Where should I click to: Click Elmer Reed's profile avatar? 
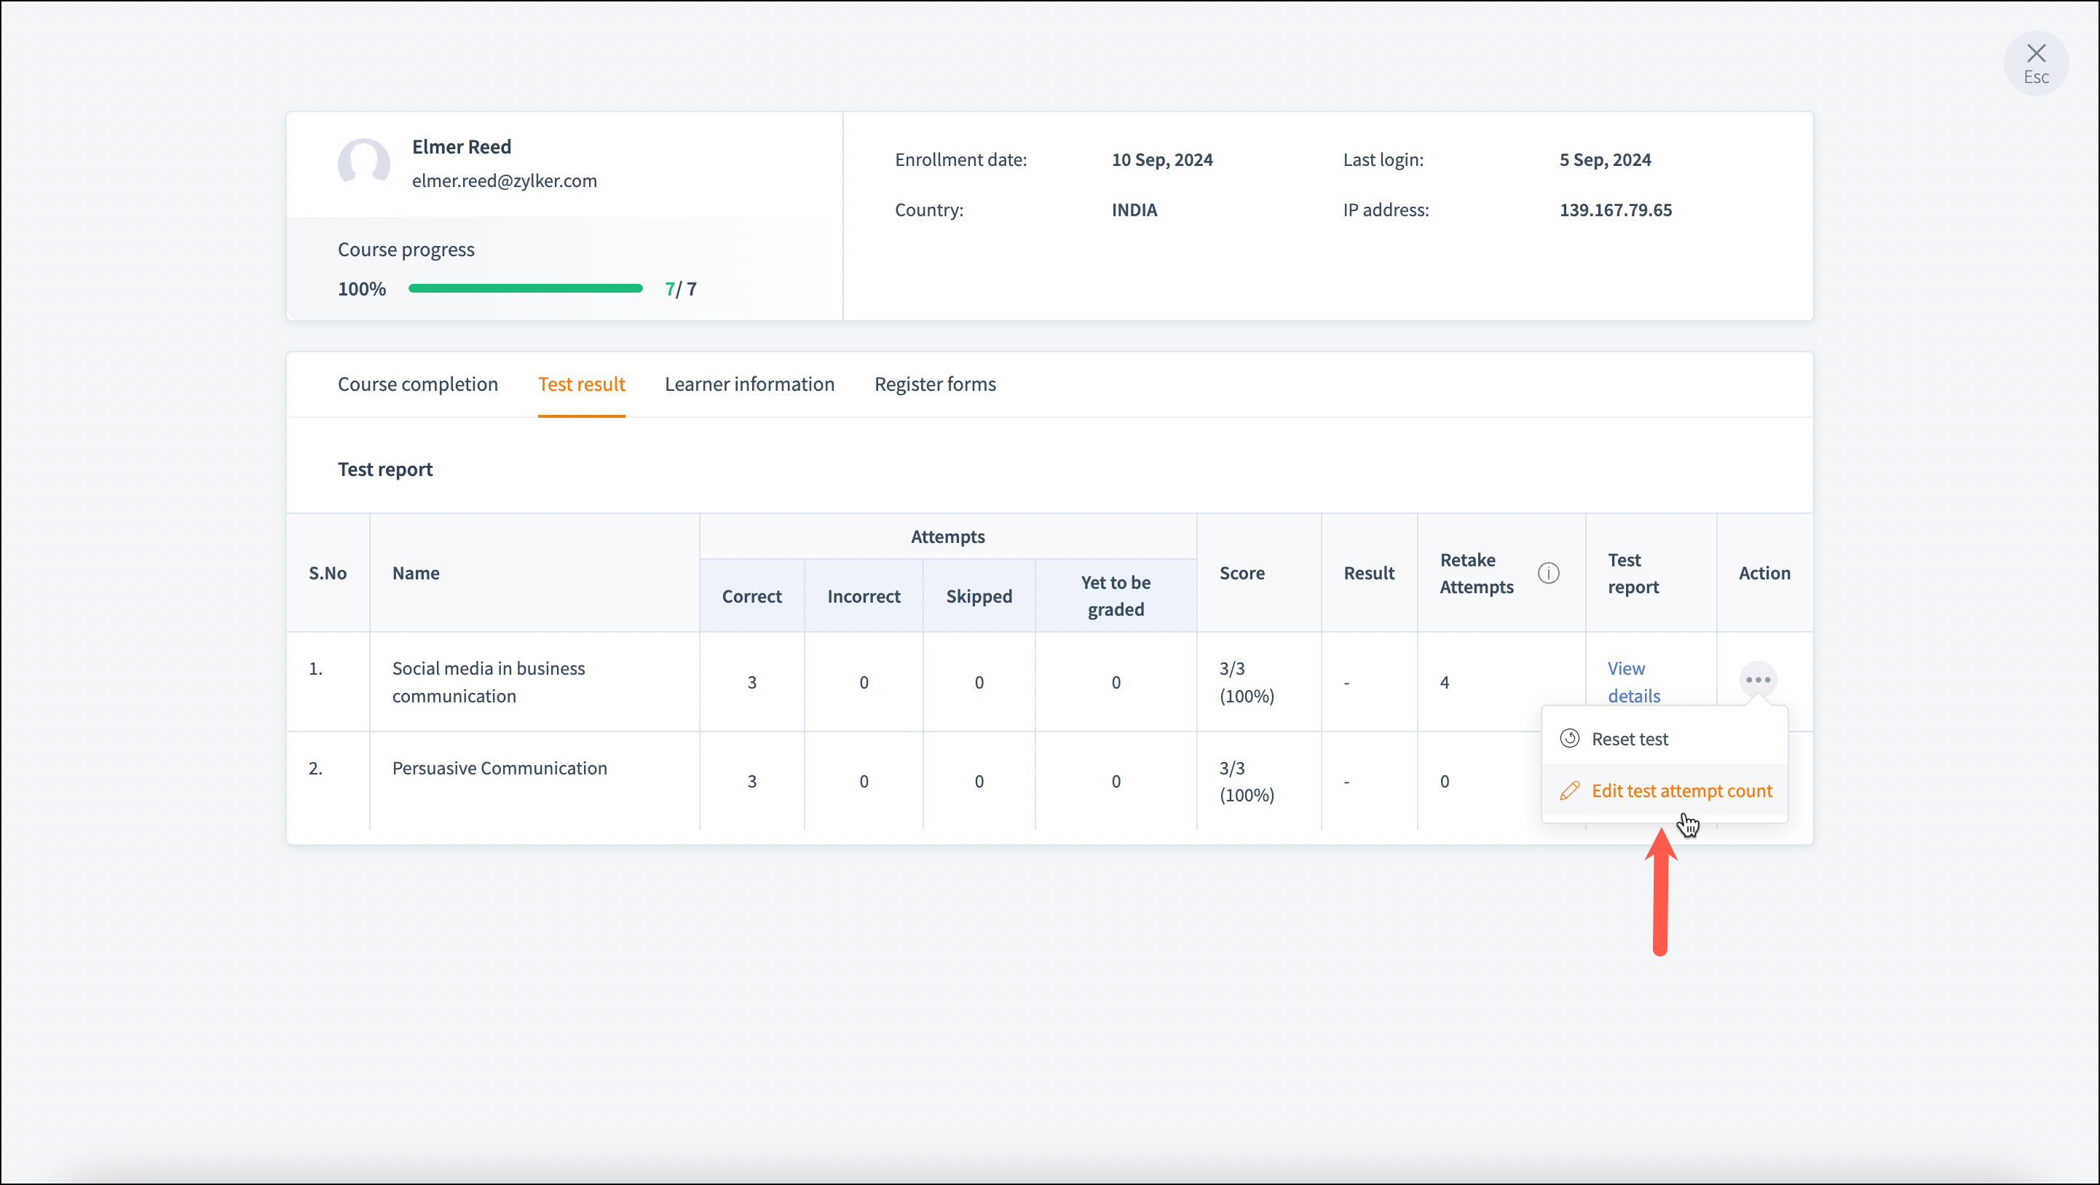pos(363,163)
